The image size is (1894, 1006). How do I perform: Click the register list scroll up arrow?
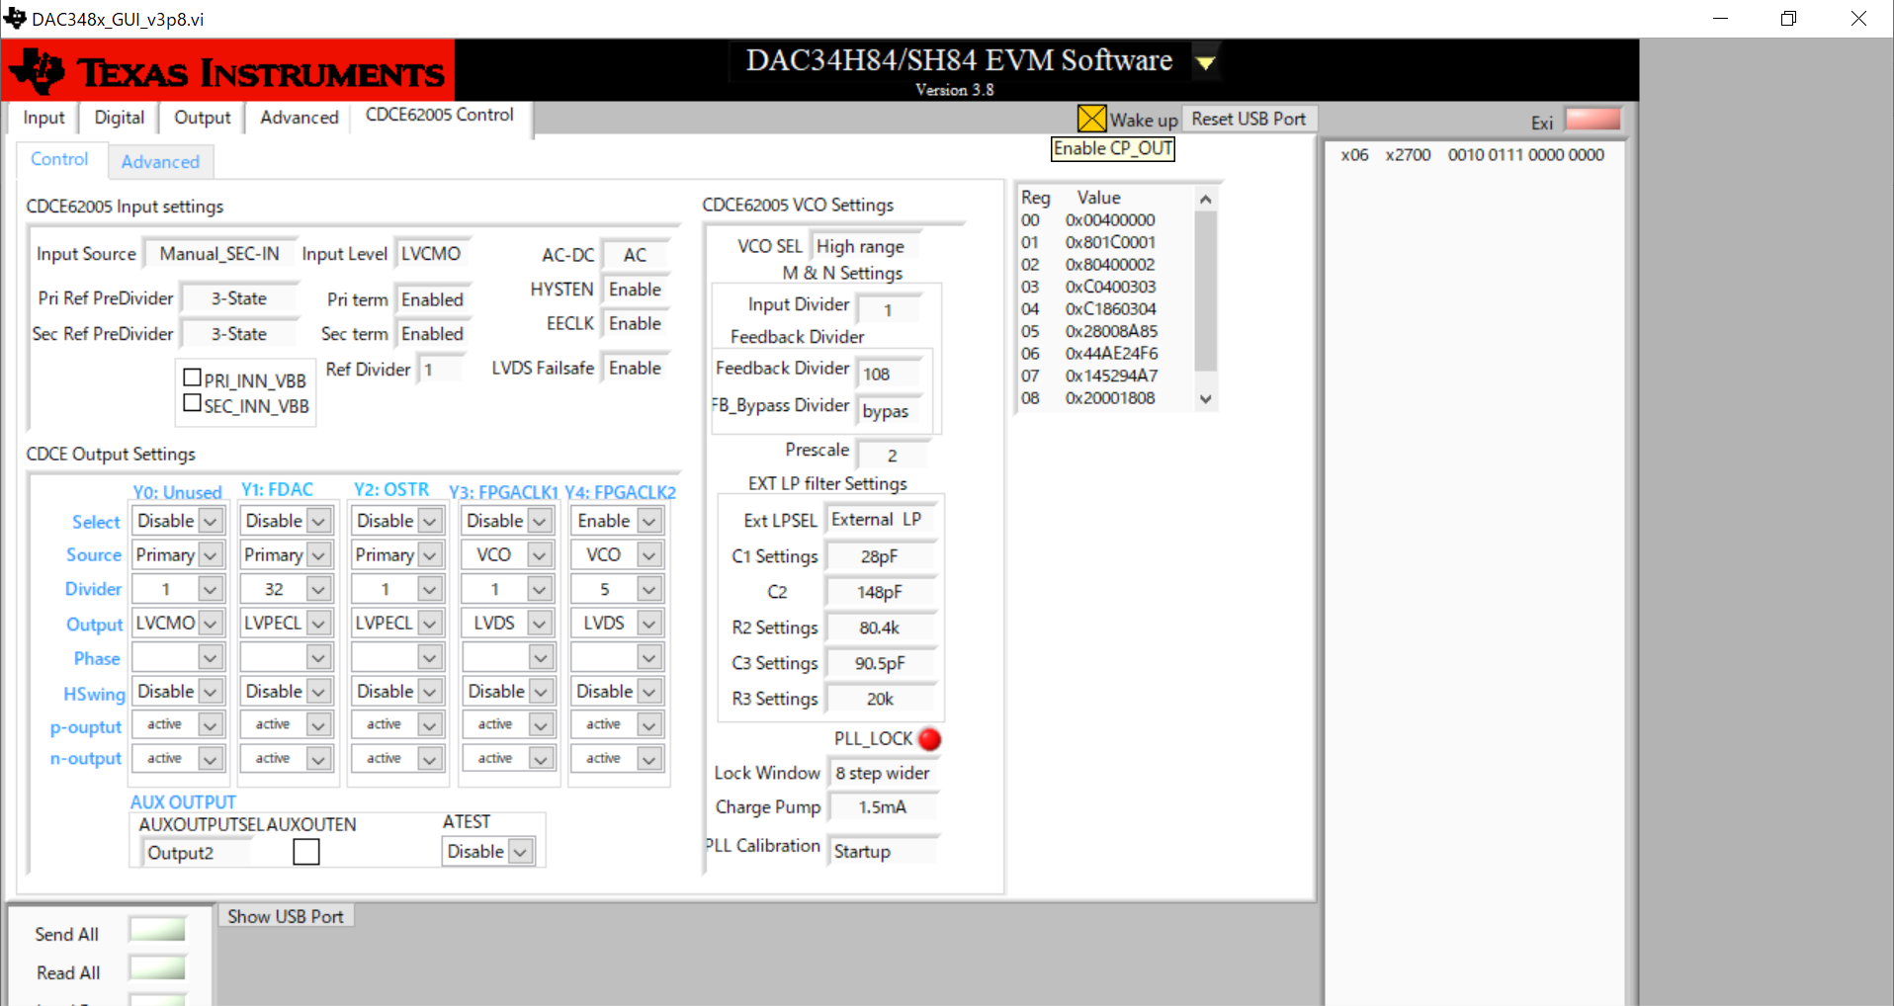1205,200
